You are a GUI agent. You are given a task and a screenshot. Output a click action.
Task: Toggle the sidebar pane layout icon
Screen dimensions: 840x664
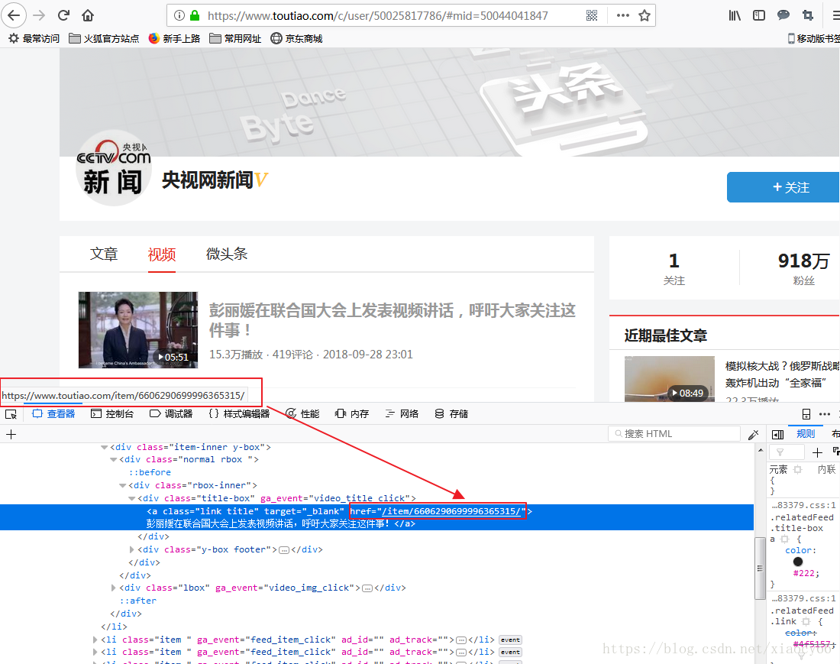pos(778,434)
